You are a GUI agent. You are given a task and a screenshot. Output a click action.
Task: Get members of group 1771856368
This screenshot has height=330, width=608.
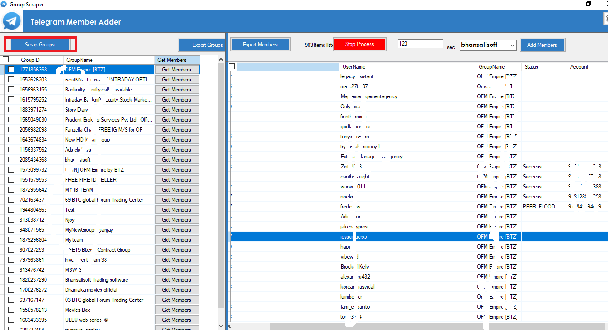(x=177, y=70)
